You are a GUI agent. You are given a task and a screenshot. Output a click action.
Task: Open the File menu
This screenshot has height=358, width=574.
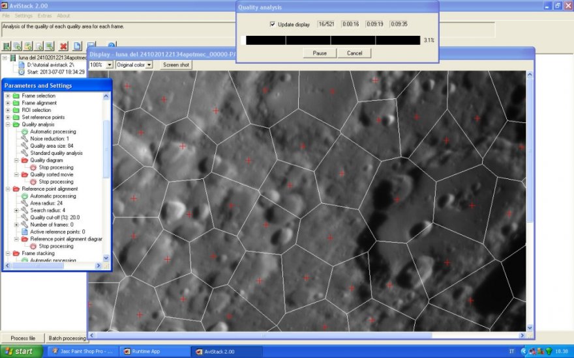pyautogui.click(x=6, y=16)
